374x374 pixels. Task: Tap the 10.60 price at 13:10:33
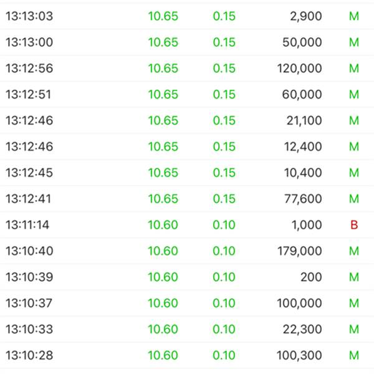click(x=163, y=329)
